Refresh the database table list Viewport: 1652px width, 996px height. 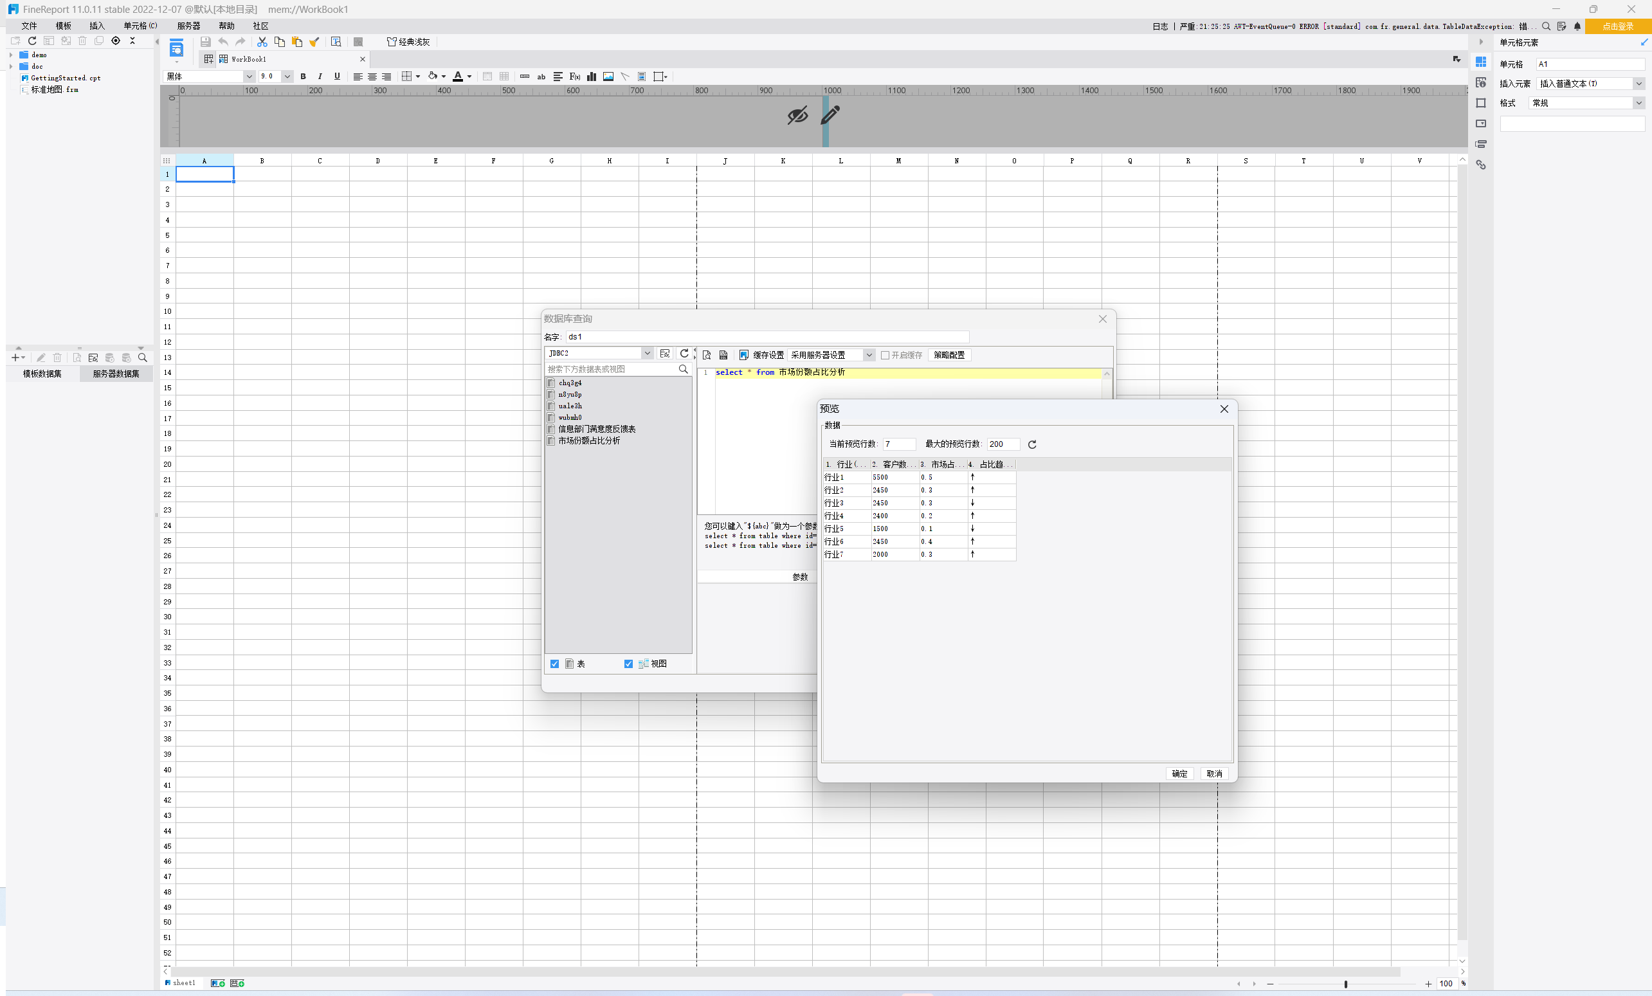(x=684, y=353)
